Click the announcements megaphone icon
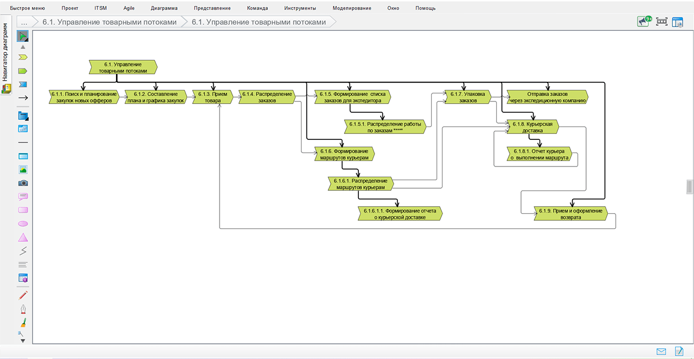This screenshot has width=694, height=359. point(644,22)
